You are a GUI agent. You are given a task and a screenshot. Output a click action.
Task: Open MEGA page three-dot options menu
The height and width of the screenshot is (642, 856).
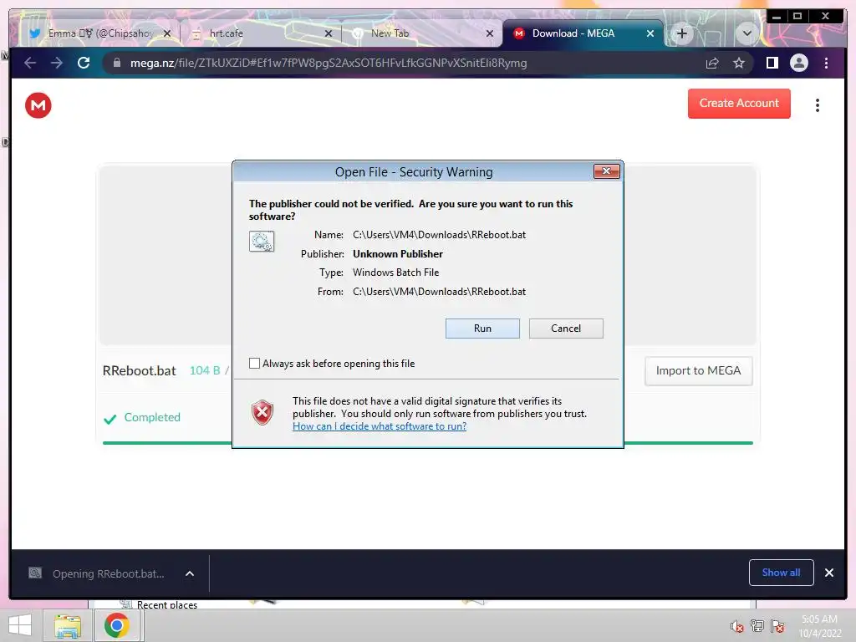pos(818,104)
